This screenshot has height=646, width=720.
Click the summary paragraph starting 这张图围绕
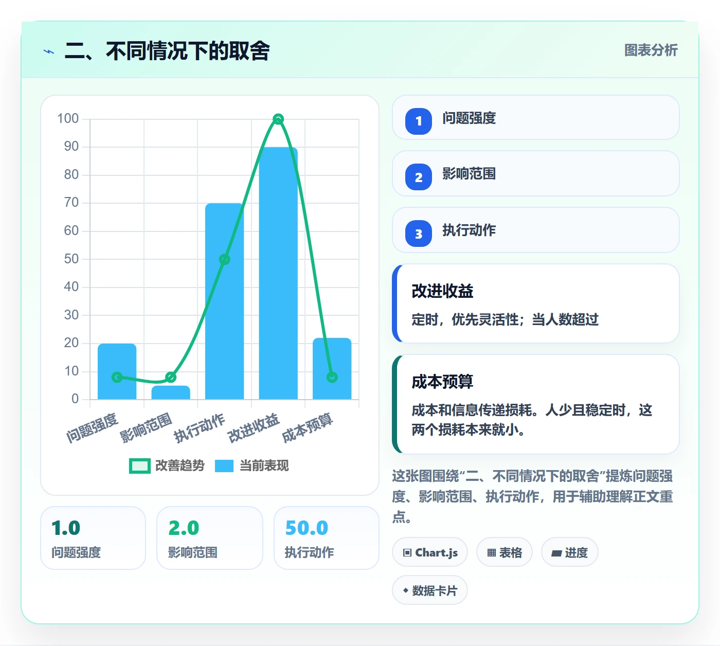point(532,496)
